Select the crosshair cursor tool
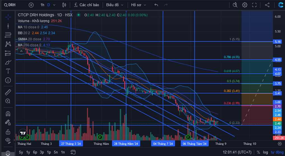This screenshot has width=285, height=156. click(x=8, y=17)
